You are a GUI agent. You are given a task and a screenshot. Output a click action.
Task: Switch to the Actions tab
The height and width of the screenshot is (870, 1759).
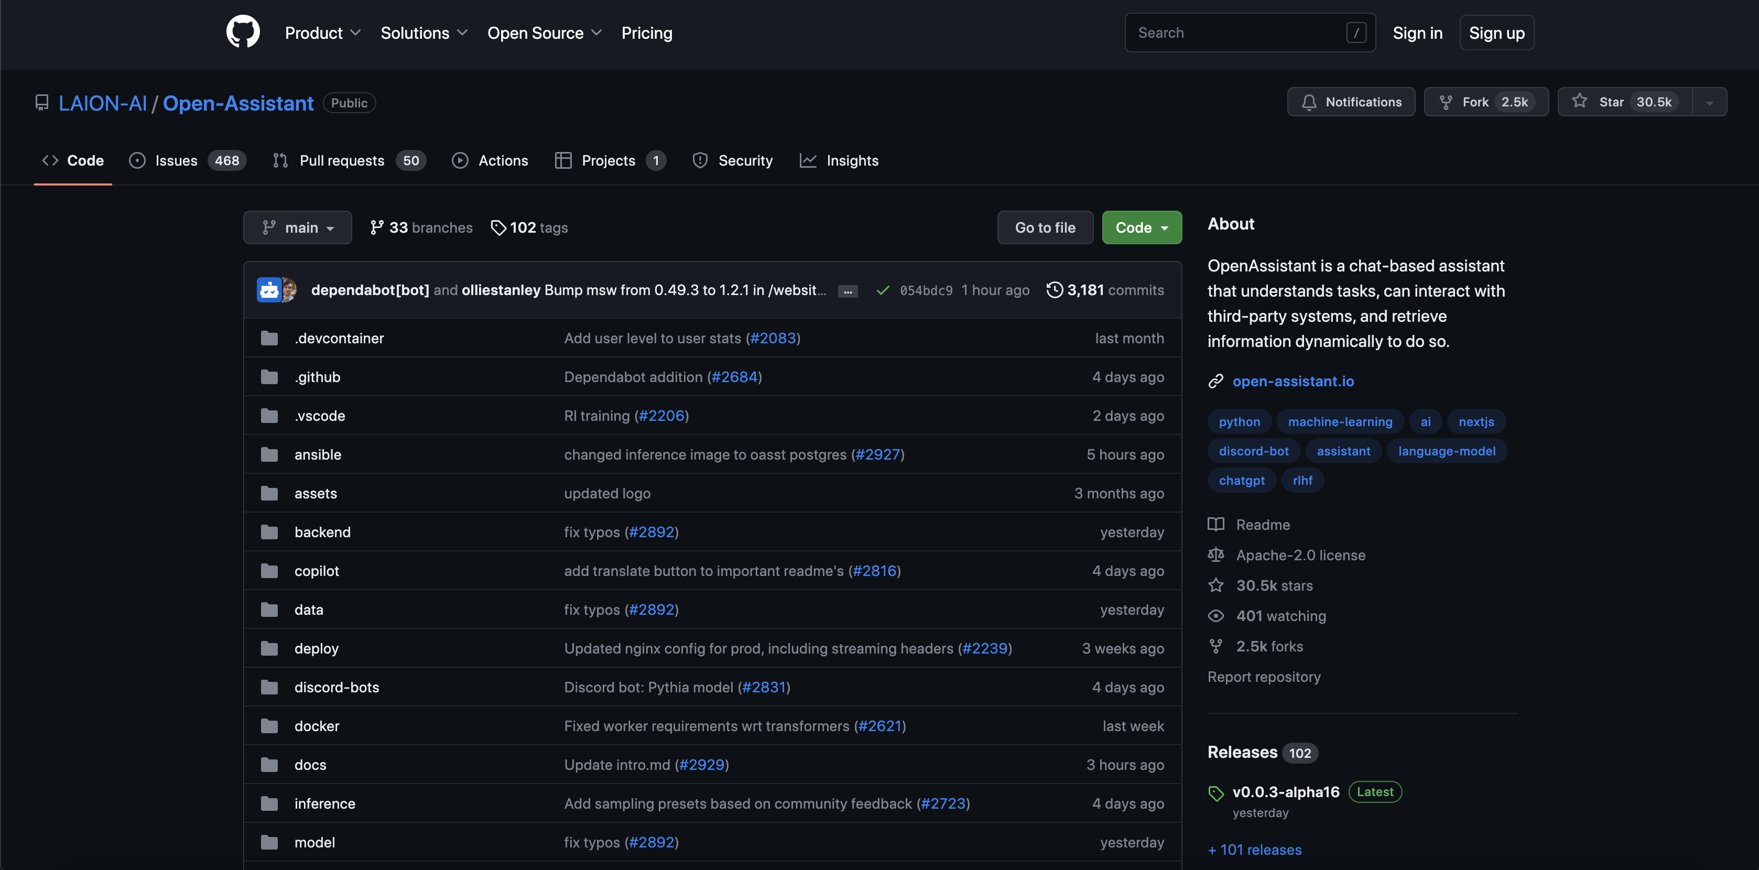[x=490, y=160]
